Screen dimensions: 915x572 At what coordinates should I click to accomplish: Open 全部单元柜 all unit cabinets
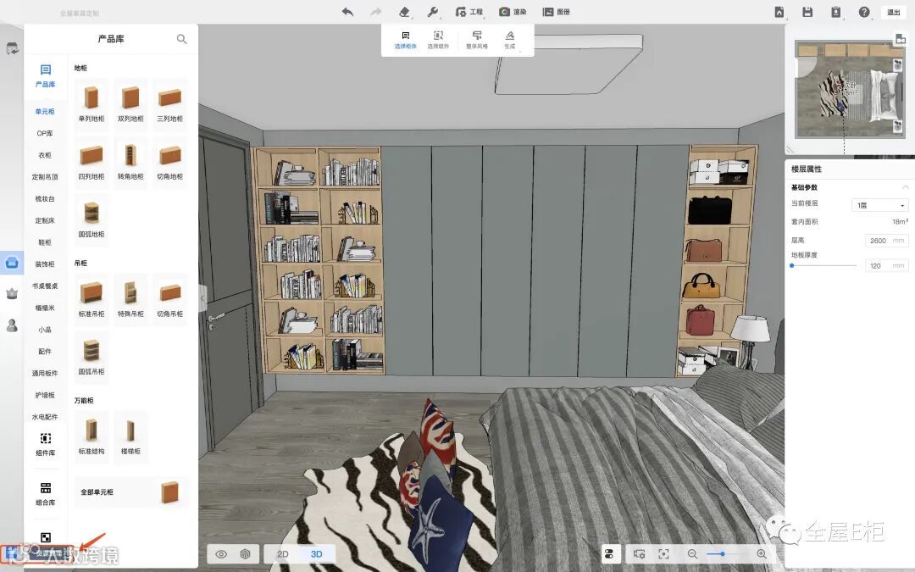pyautogui.click(x=131, y=492)
